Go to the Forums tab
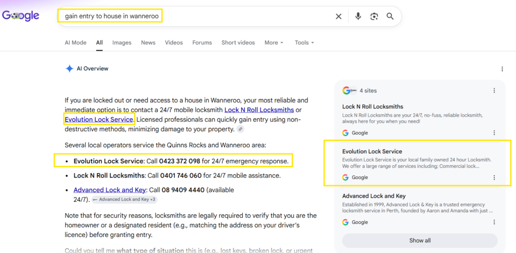 pyautogui.click(x=202, y=43)
